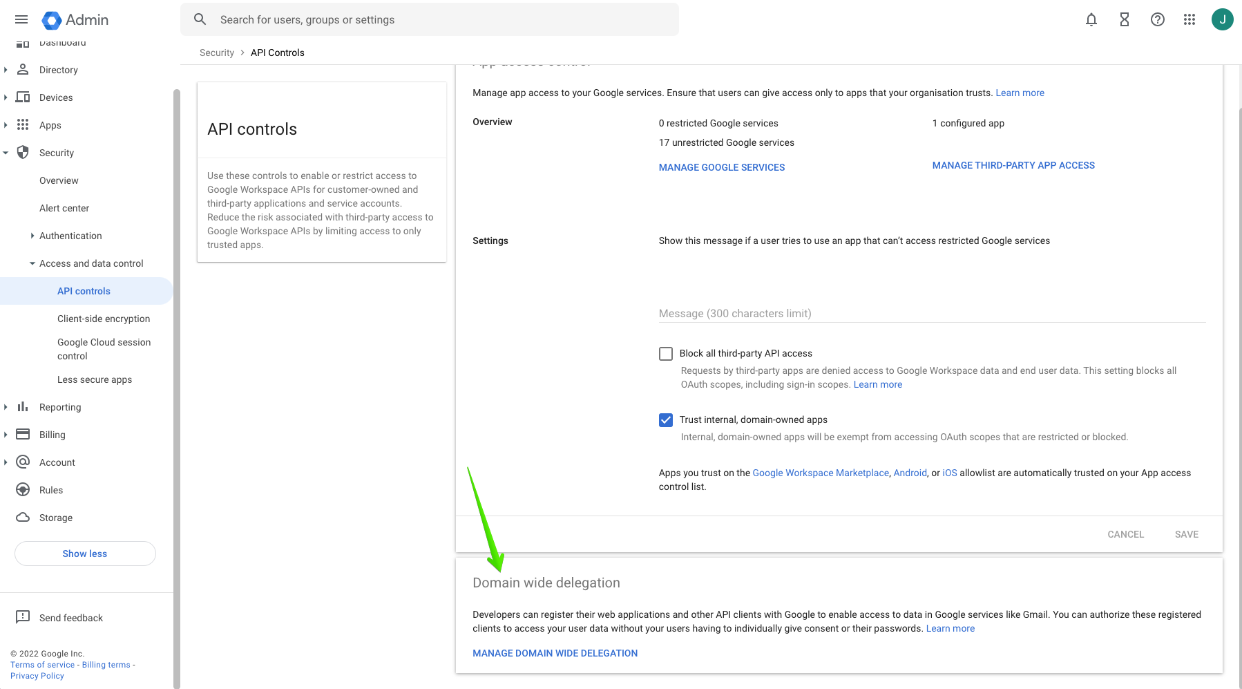
Task: Collapse Access and data control arrow
Action: pyautogui.click(x=32, y=263)
